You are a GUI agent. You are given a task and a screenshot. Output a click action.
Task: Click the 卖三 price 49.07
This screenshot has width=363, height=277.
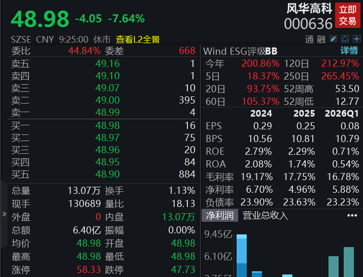pos(108,88)
